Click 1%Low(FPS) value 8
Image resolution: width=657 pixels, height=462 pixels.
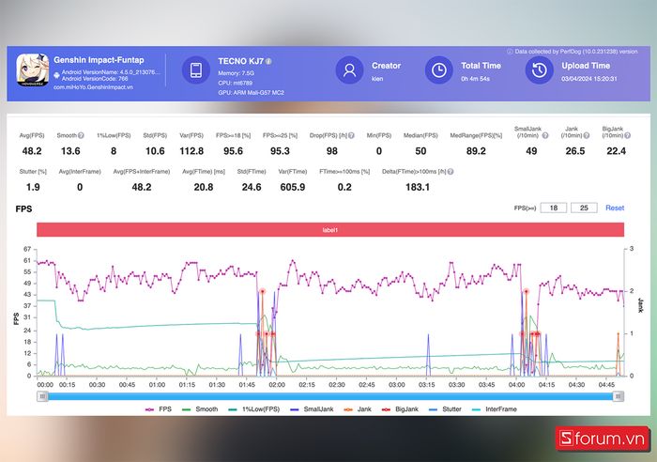(x=114, y=151)
